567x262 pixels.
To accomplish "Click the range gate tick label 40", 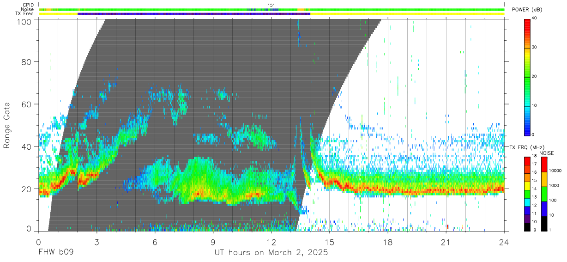I will point(27,146).
